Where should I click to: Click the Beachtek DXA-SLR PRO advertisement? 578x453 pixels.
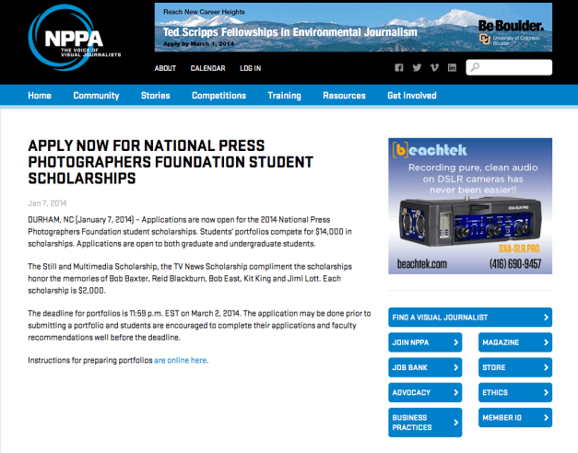pos(470,206)
